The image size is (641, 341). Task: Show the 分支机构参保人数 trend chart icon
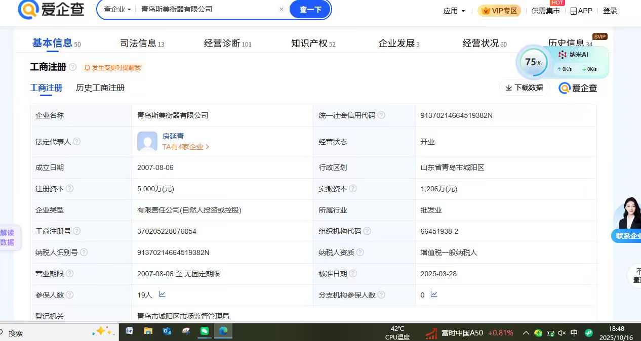tap(434, 294)
